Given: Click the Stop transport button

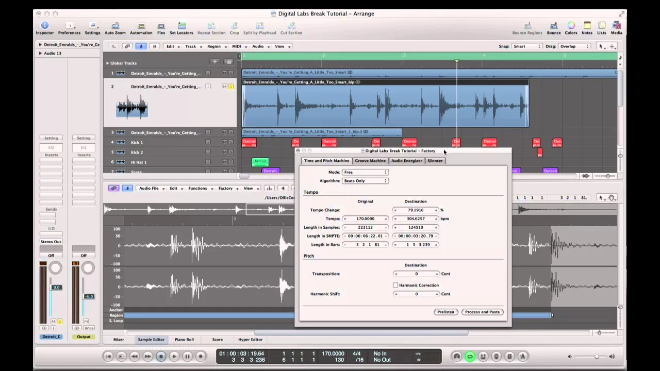Looking at the screenshot, I should (x=161, y=356).
